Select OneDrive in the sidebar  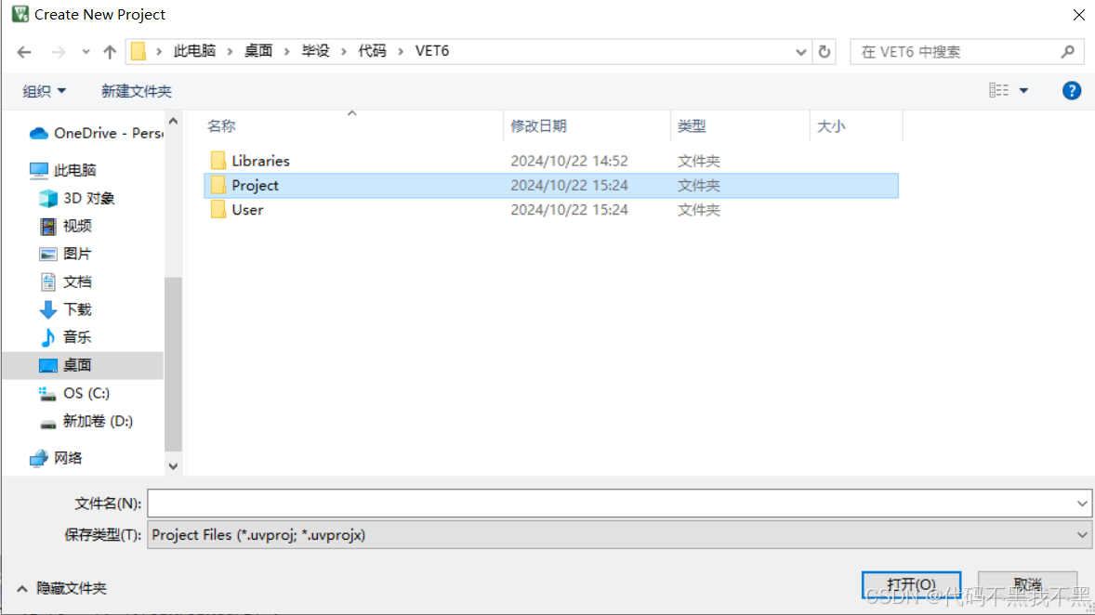point(96,133)
